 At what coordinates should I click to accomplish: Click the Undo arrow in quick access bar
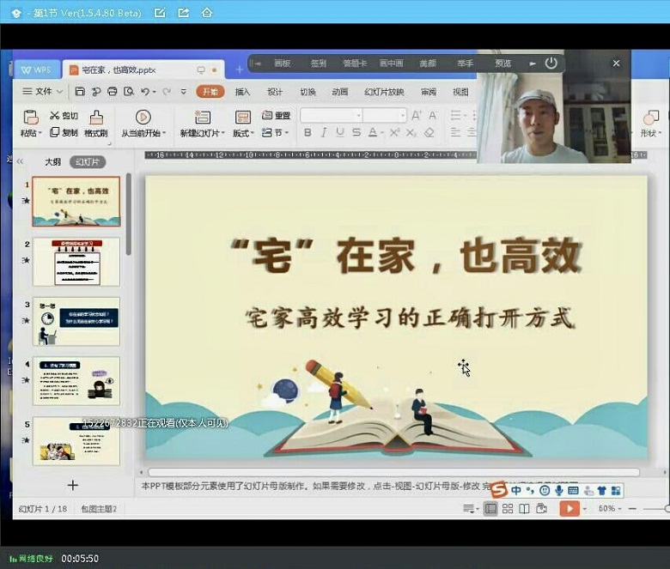145,92
